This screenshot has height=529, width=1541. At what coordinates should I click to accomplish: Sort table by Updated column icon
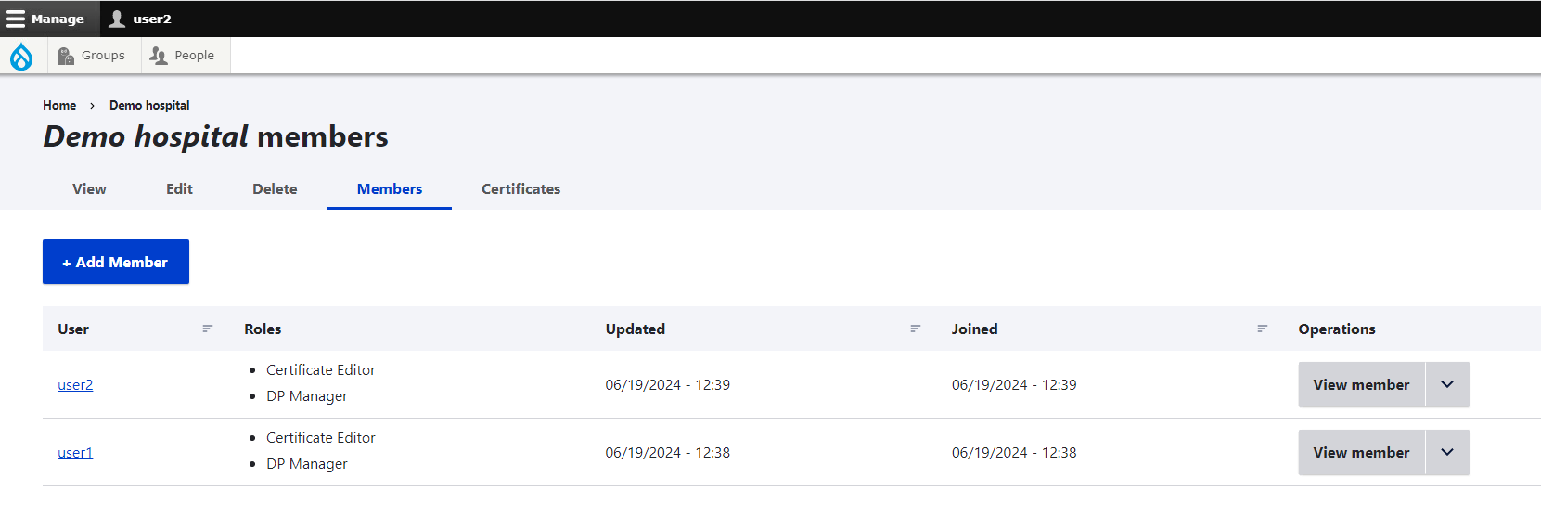916,329
